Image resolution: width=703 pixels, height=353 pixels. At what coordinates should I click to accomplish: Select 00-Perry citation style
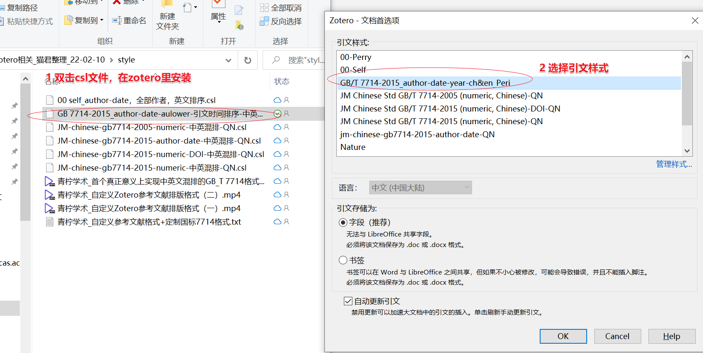(509, 57)
